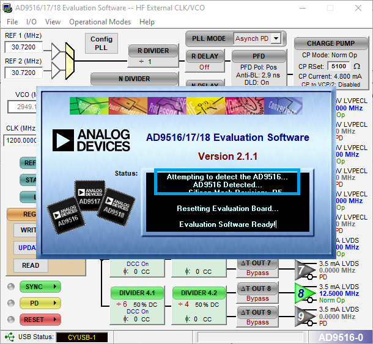Open the ΔT OUT 7 delay block
Image resolution: width=373 pixels, height=344 pixels.
[257, 263]
